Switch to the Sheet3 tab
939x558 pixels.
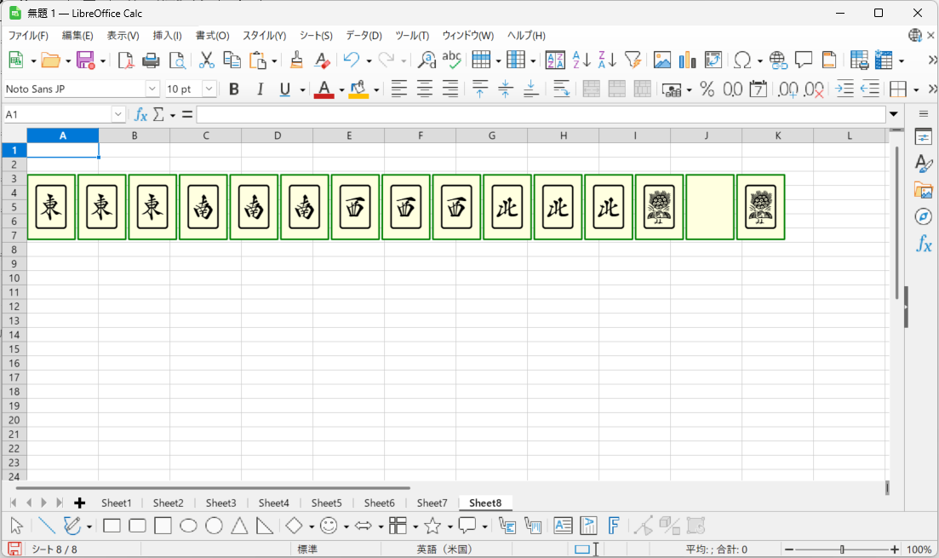pyautogui.click(x=220, y=503)
